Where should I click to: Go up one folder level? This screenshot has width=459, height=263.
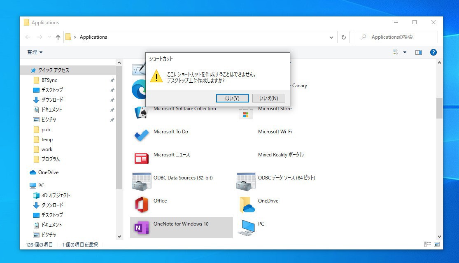(58, 37)
